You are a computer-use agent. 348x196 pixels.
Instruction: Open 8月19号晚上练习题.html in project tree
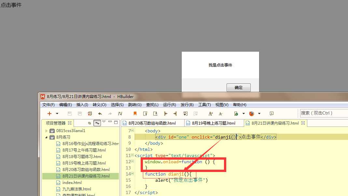[x=84, y=163]
